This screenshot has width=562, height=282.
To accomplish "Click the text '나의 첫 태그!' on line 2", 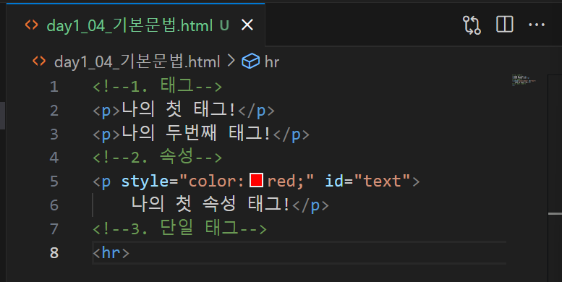I will pyautogui.click(x=179, y=110).
